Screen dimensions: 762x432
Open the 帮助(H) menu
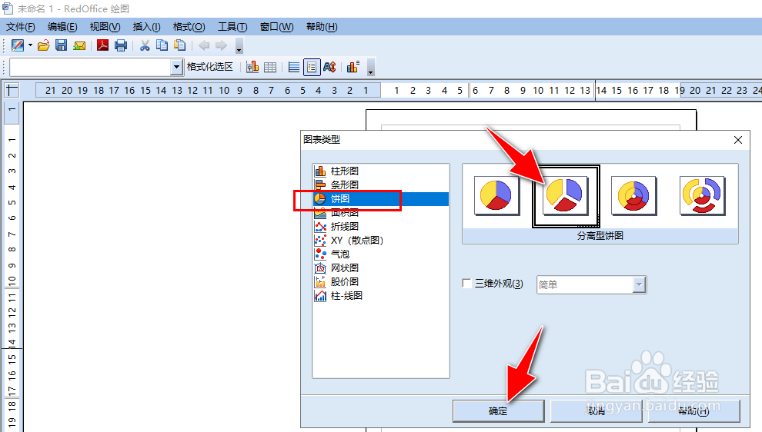point(322,27)
